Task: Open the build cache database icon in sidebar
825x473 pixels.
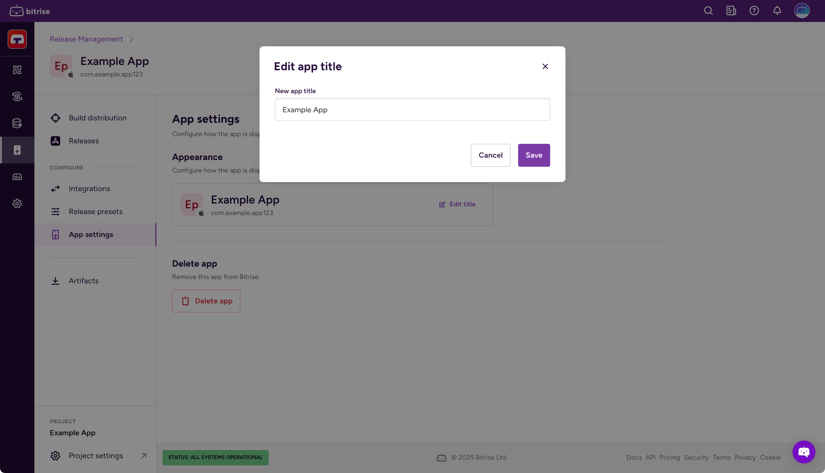Action: tap(17, 123)
